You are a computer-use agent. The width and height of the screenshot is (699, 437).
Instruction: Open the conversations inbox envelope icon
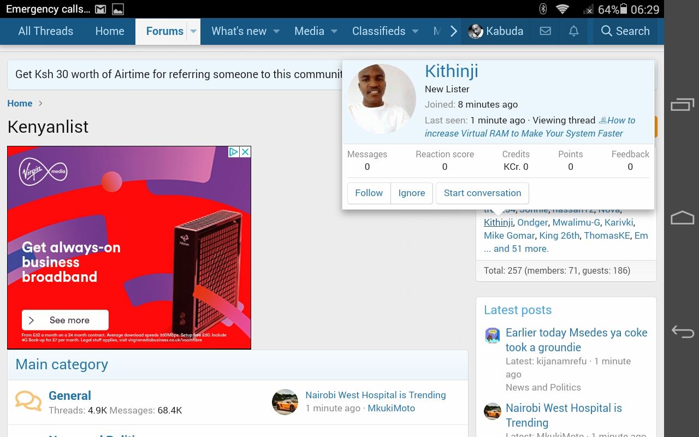point(545,31)
